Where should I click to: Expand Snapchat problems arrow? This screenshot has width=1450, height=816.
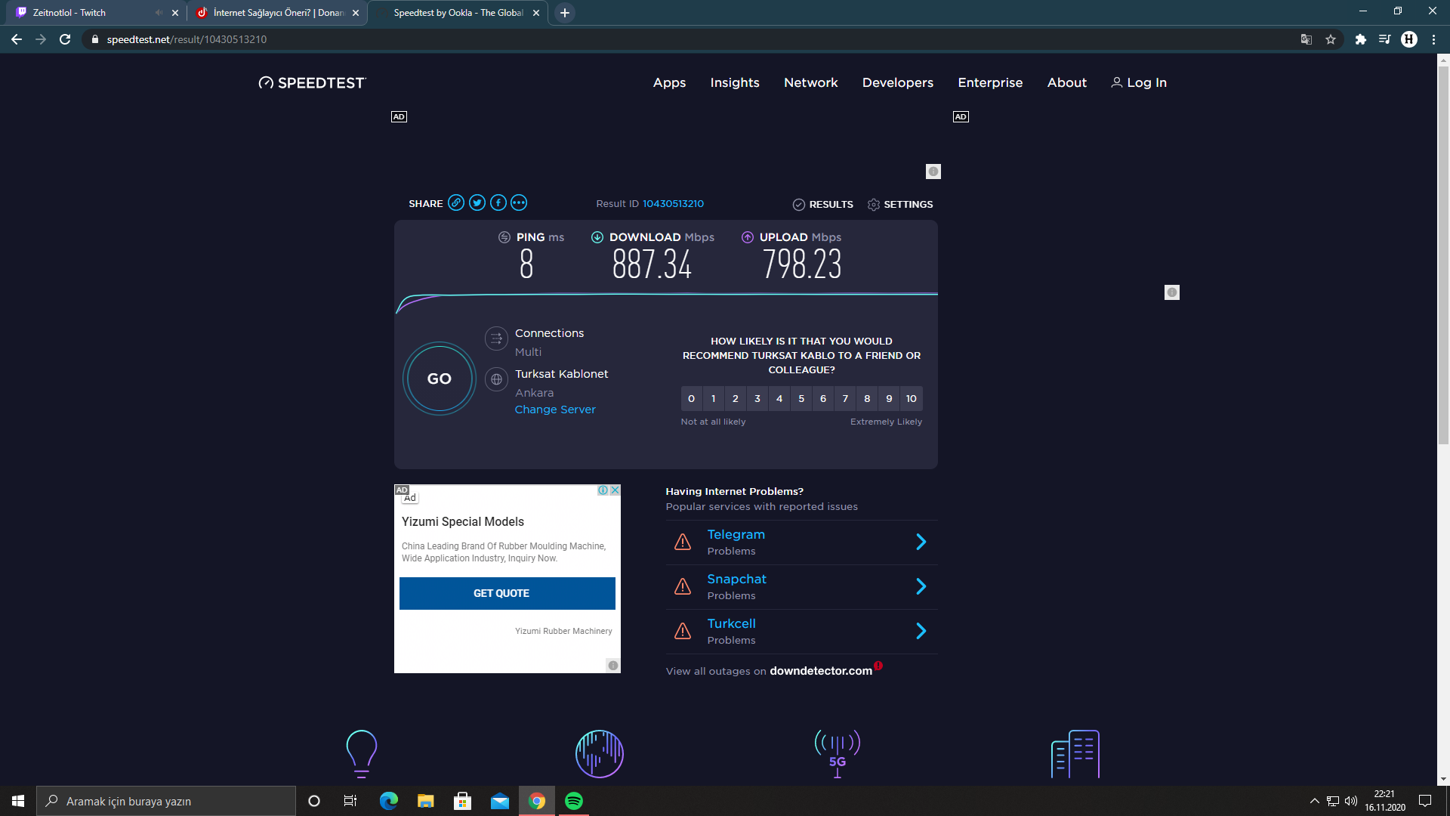pos(921,586)
